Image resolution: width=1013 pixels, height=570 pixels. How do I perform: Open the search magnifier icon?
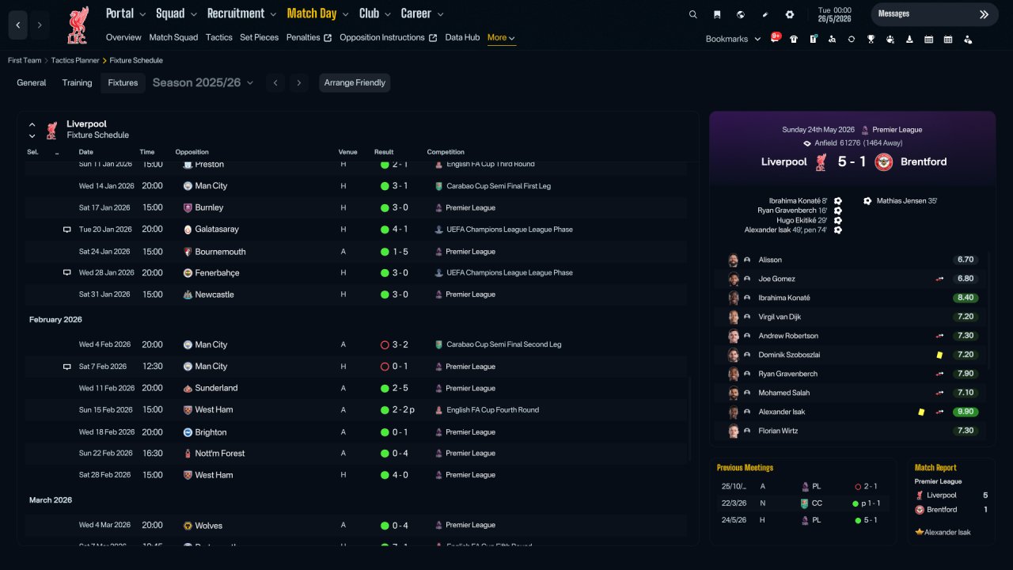(693, 14)
